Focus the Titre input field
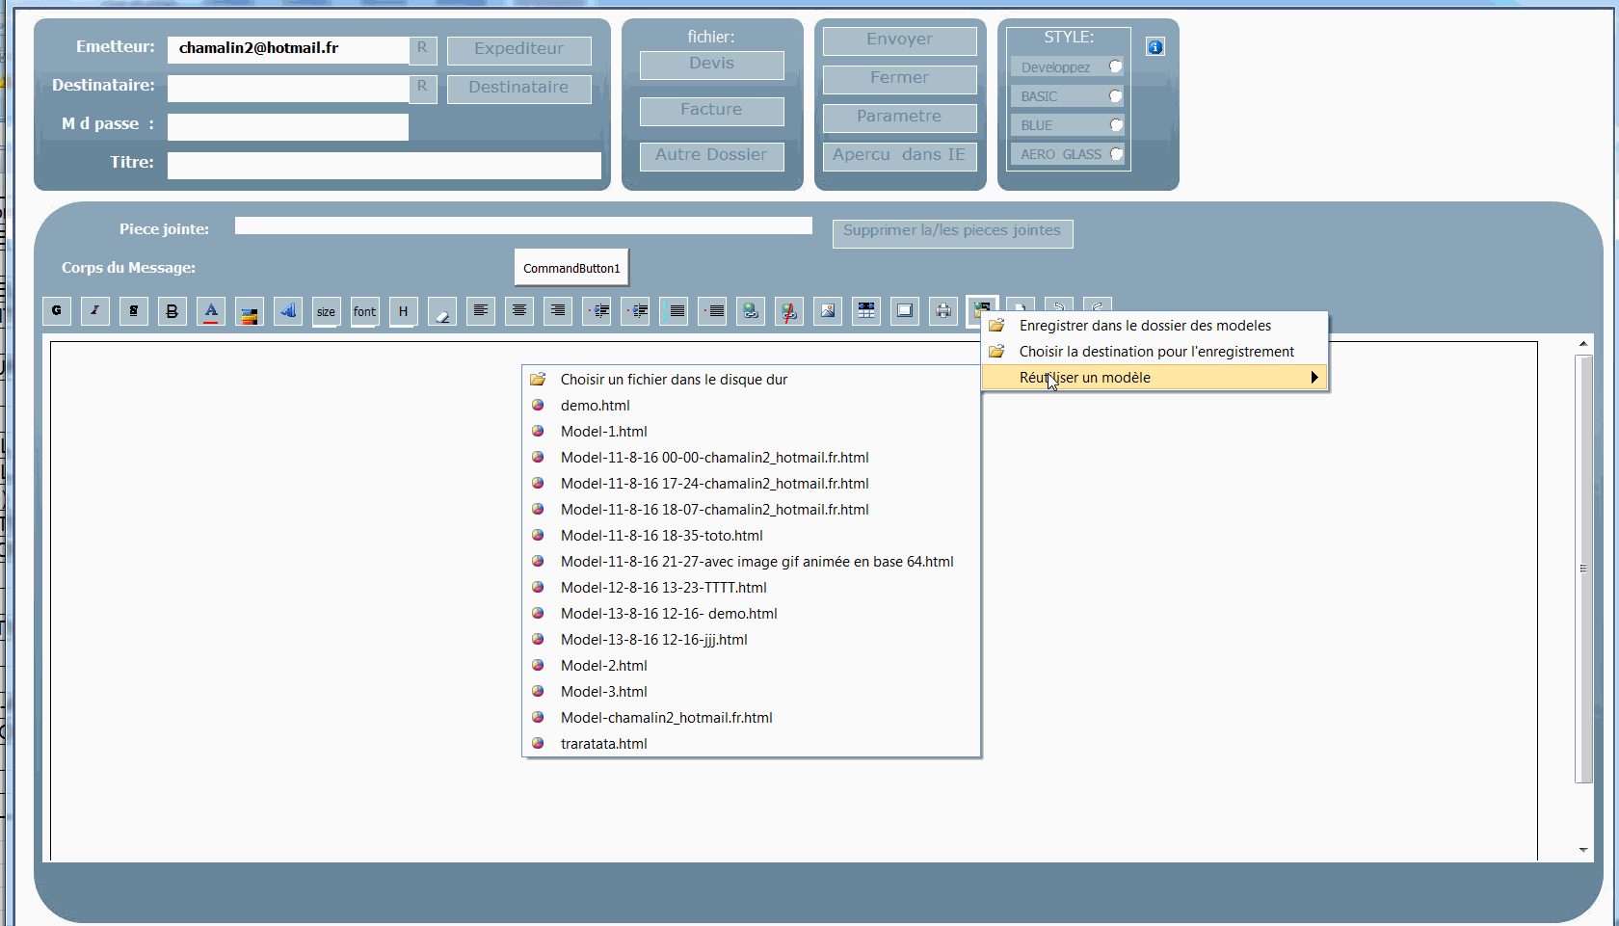 385,166
